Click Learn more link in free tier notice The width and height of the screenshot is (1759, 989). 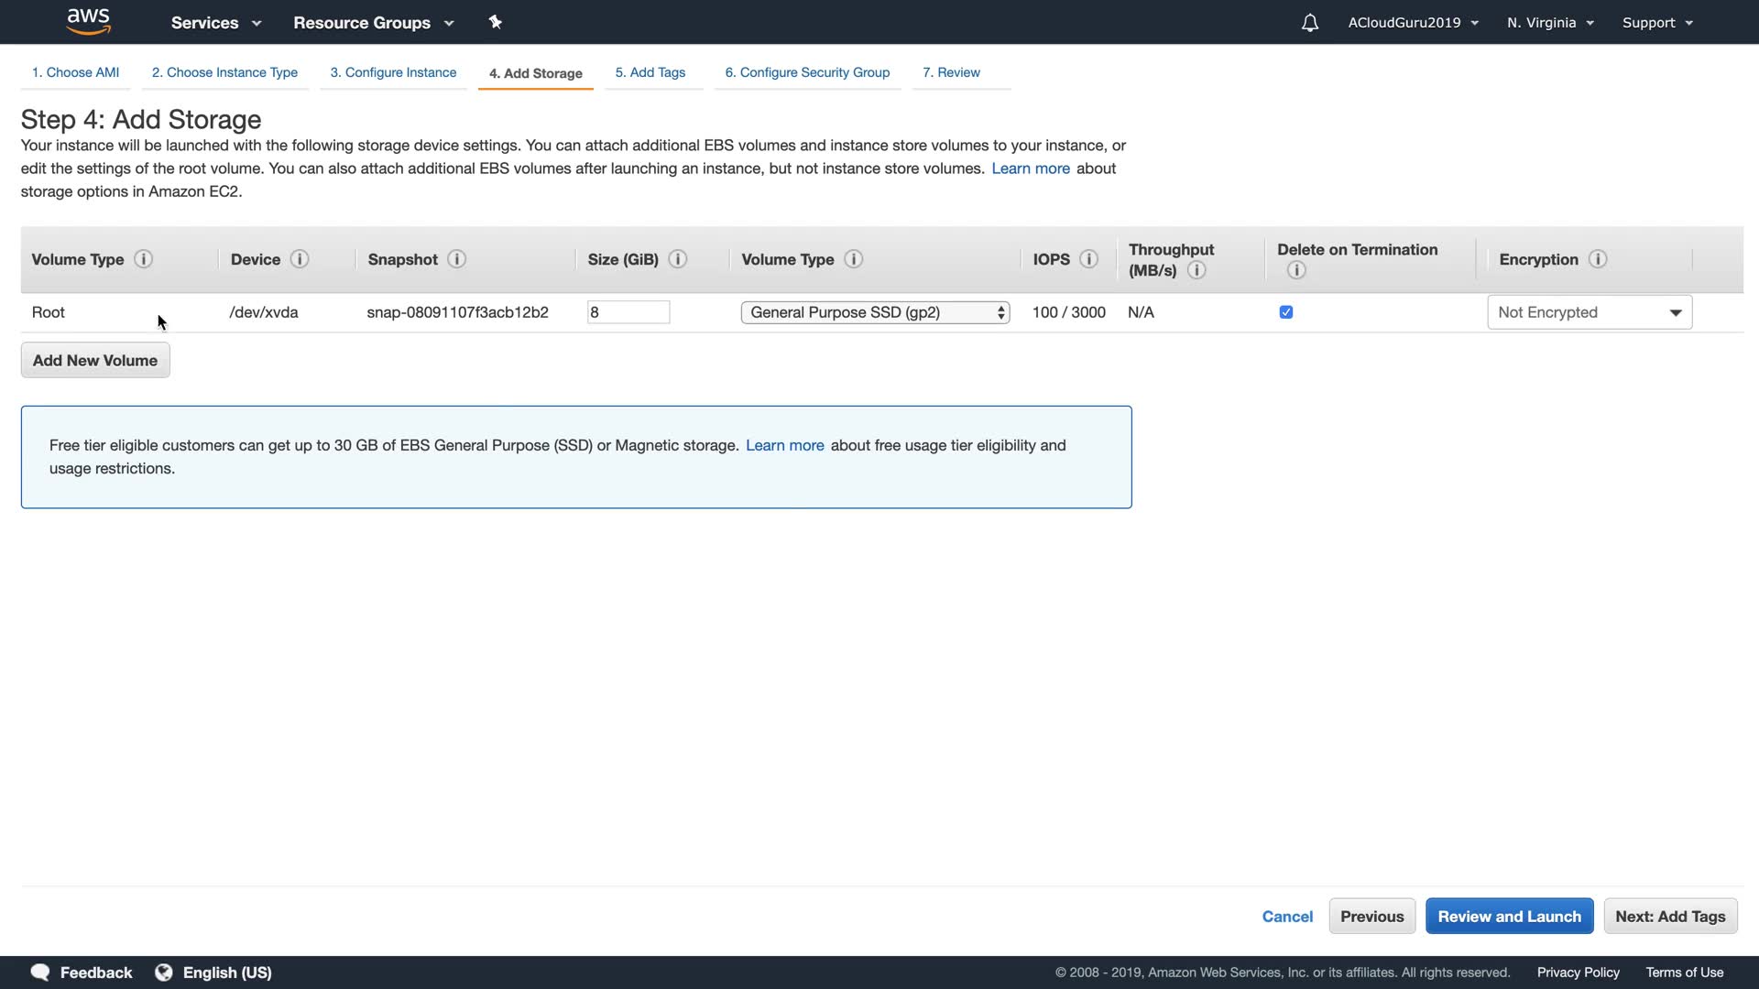pyautogui.click(x=784, y=445)
